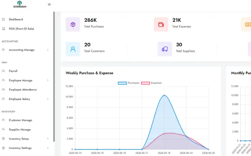251x156 pixels.
Task: Click the Weekly Purchase & Expense heading
Action: (90, 73)
